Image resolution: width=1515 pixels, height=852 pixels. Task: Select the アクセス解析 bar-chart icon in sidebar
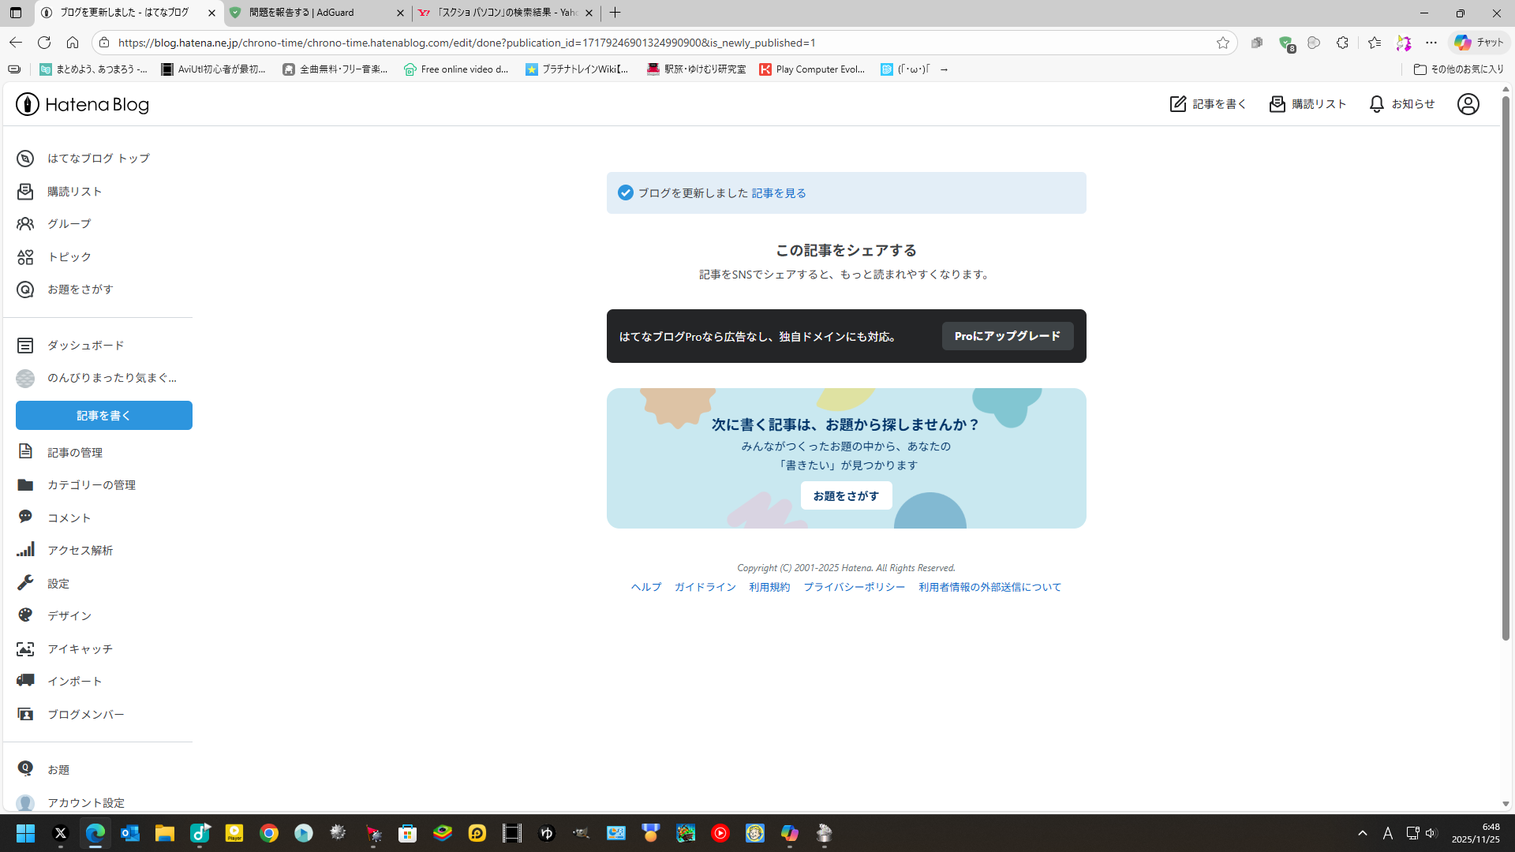[25, 549]
